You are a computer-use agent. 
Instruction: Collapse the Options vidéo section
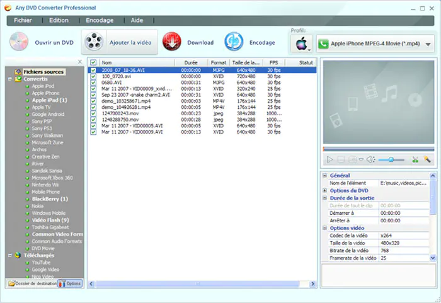point(325,228)
